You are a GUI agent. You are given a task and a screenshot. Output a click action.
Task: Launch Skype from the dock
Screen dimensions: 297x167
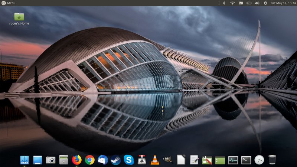pyautogui.click(x=129, y=160)
